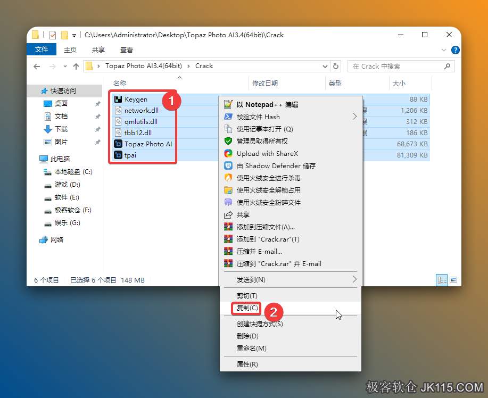This screenshot has width=488, height=398.
Task: Open 图片 in navigation pane
Action: point(61,142)
